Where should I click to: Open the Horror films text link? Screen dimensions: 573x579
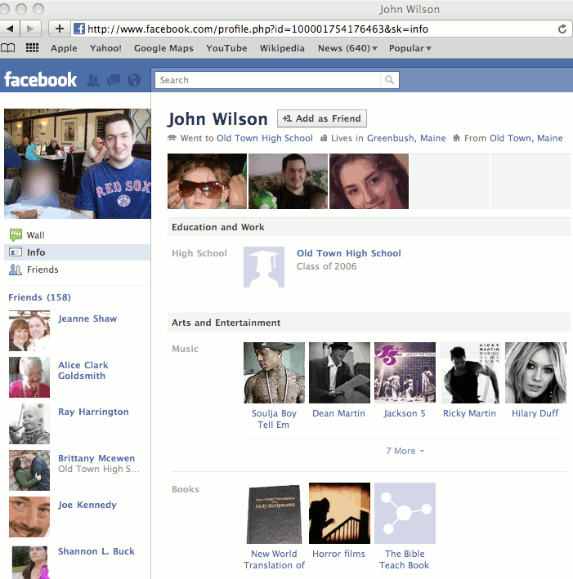[x=338, y=554]
